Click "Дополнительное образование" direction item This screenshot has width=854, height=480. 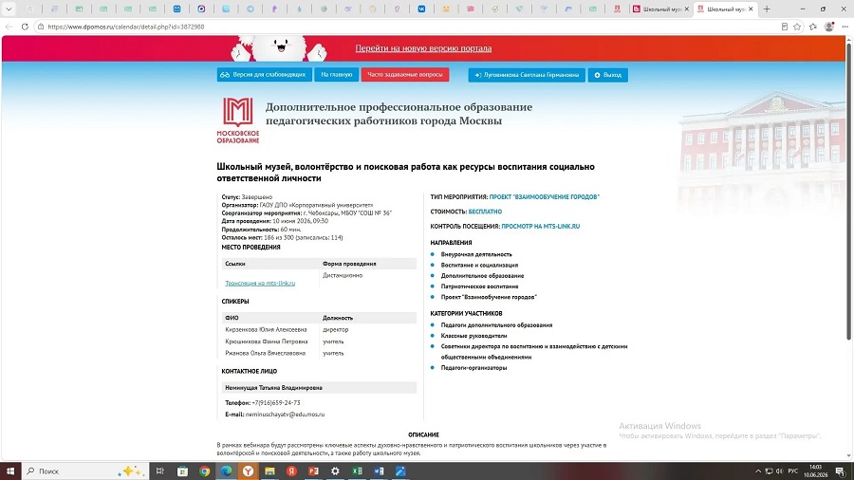pyautogui.click(x=483, y=275)
